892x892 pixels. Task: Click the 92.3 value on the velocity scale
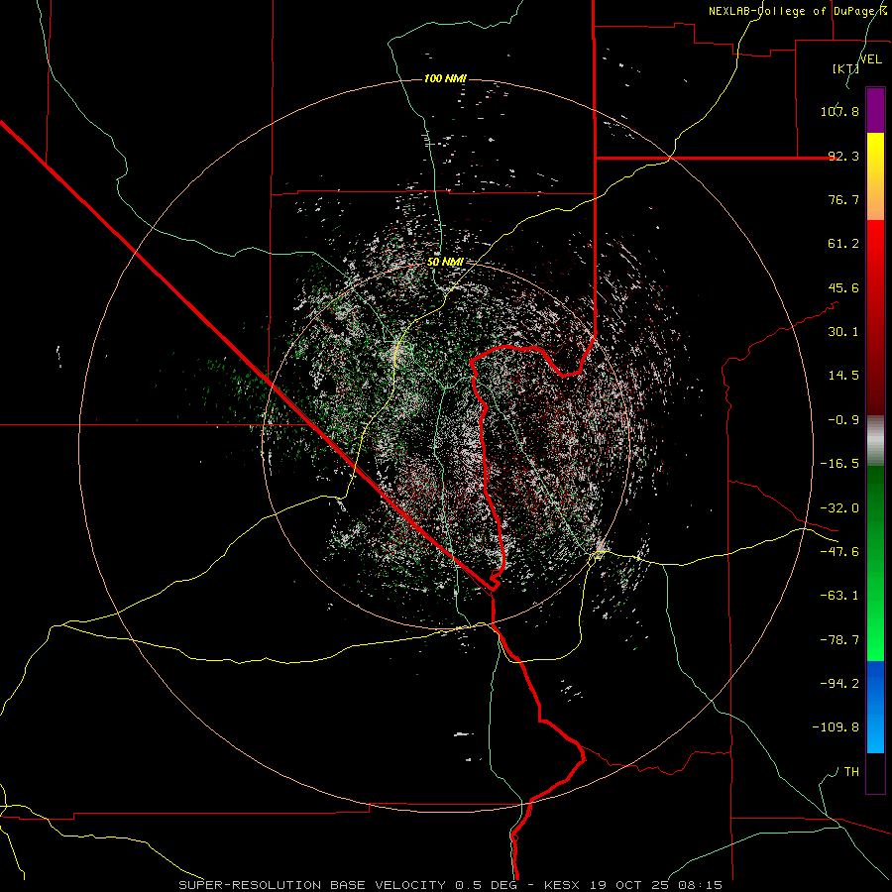pyautogui.click(x=843, y=156)
